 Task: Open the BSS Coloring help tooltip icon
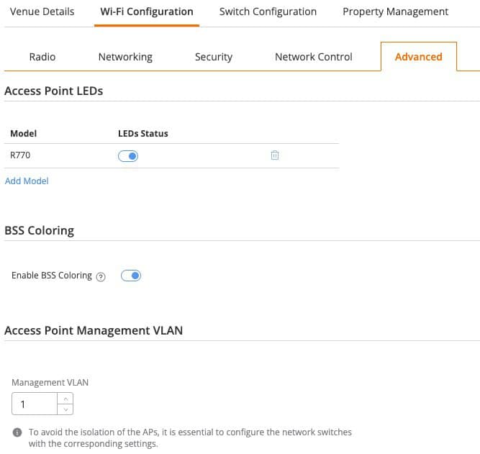[x=101, y=277]
